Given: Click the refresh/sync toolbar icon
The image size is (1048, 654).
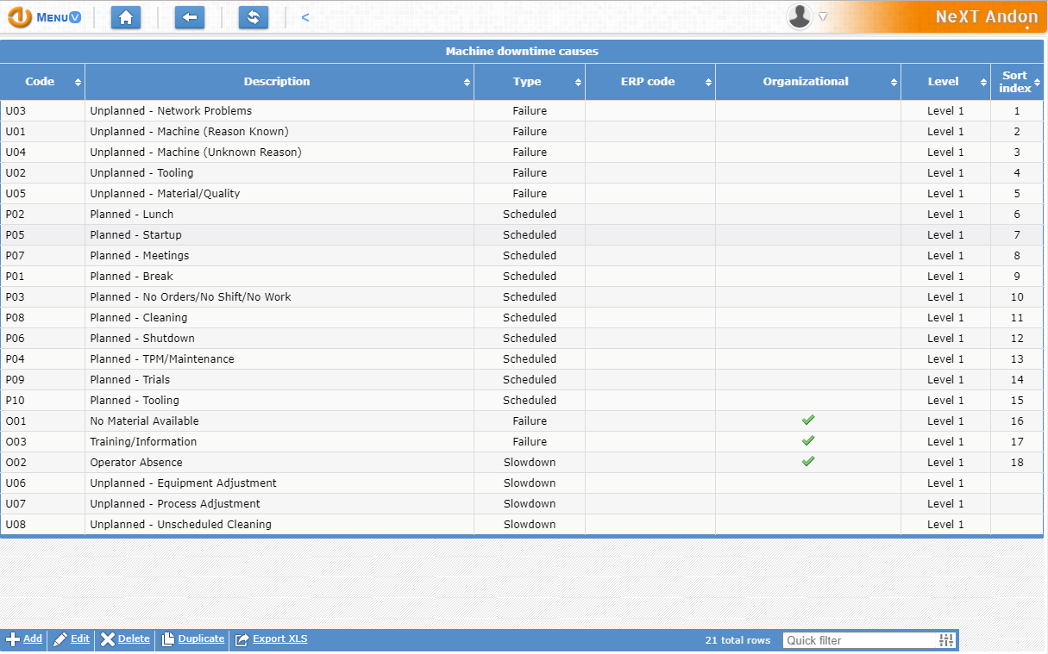Looking at the screenshot, I should [253, 17].
